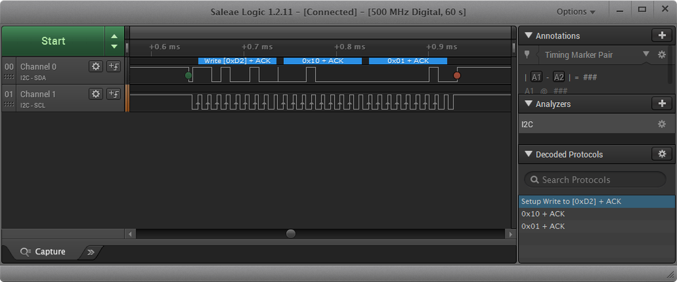The image size is (677, 282).
Task: Click into the Search Protocols field
Action: [x=595, y=179]
